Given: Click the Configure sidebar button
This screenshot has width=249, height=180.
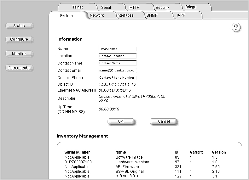Looking at the screenshot, I should click(x=19, y=39).
